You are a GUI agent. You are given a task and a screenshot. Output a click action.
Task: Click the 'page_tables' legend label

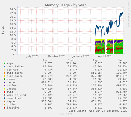16,67
